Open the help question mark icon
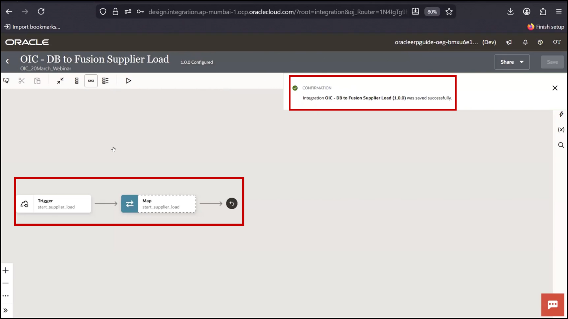568x319 pixels. (x=540, y=42)
